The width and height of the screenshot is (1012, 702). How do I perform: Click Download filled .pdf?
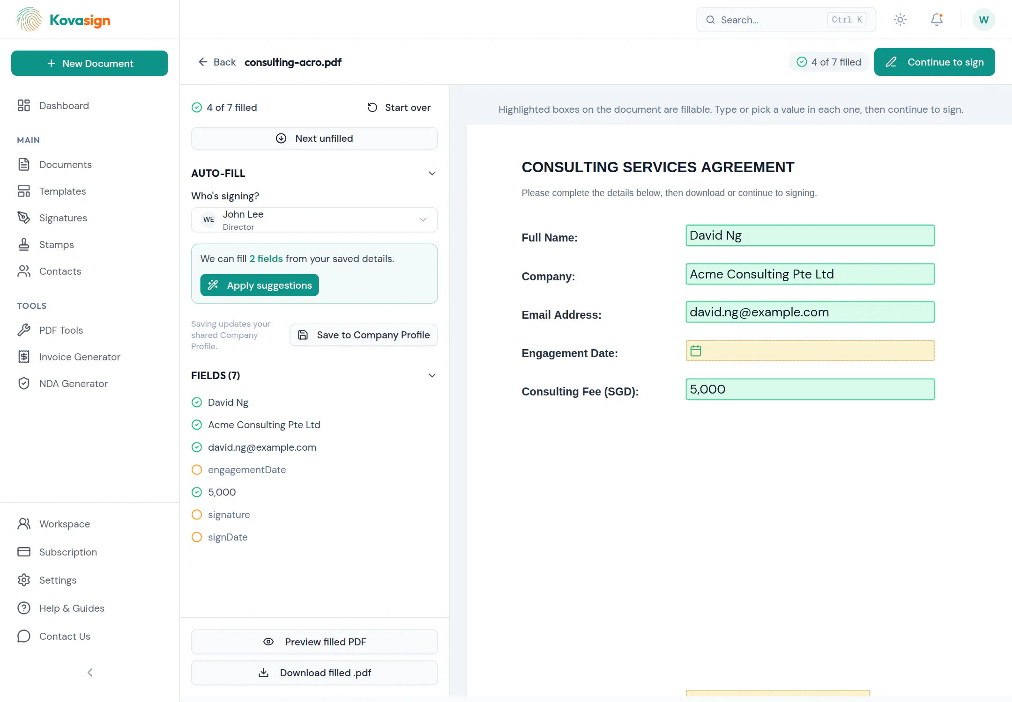point(314,673)
